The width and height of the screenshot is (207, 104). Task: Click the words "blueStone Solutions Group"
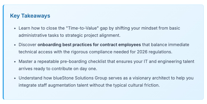[80, 78]
